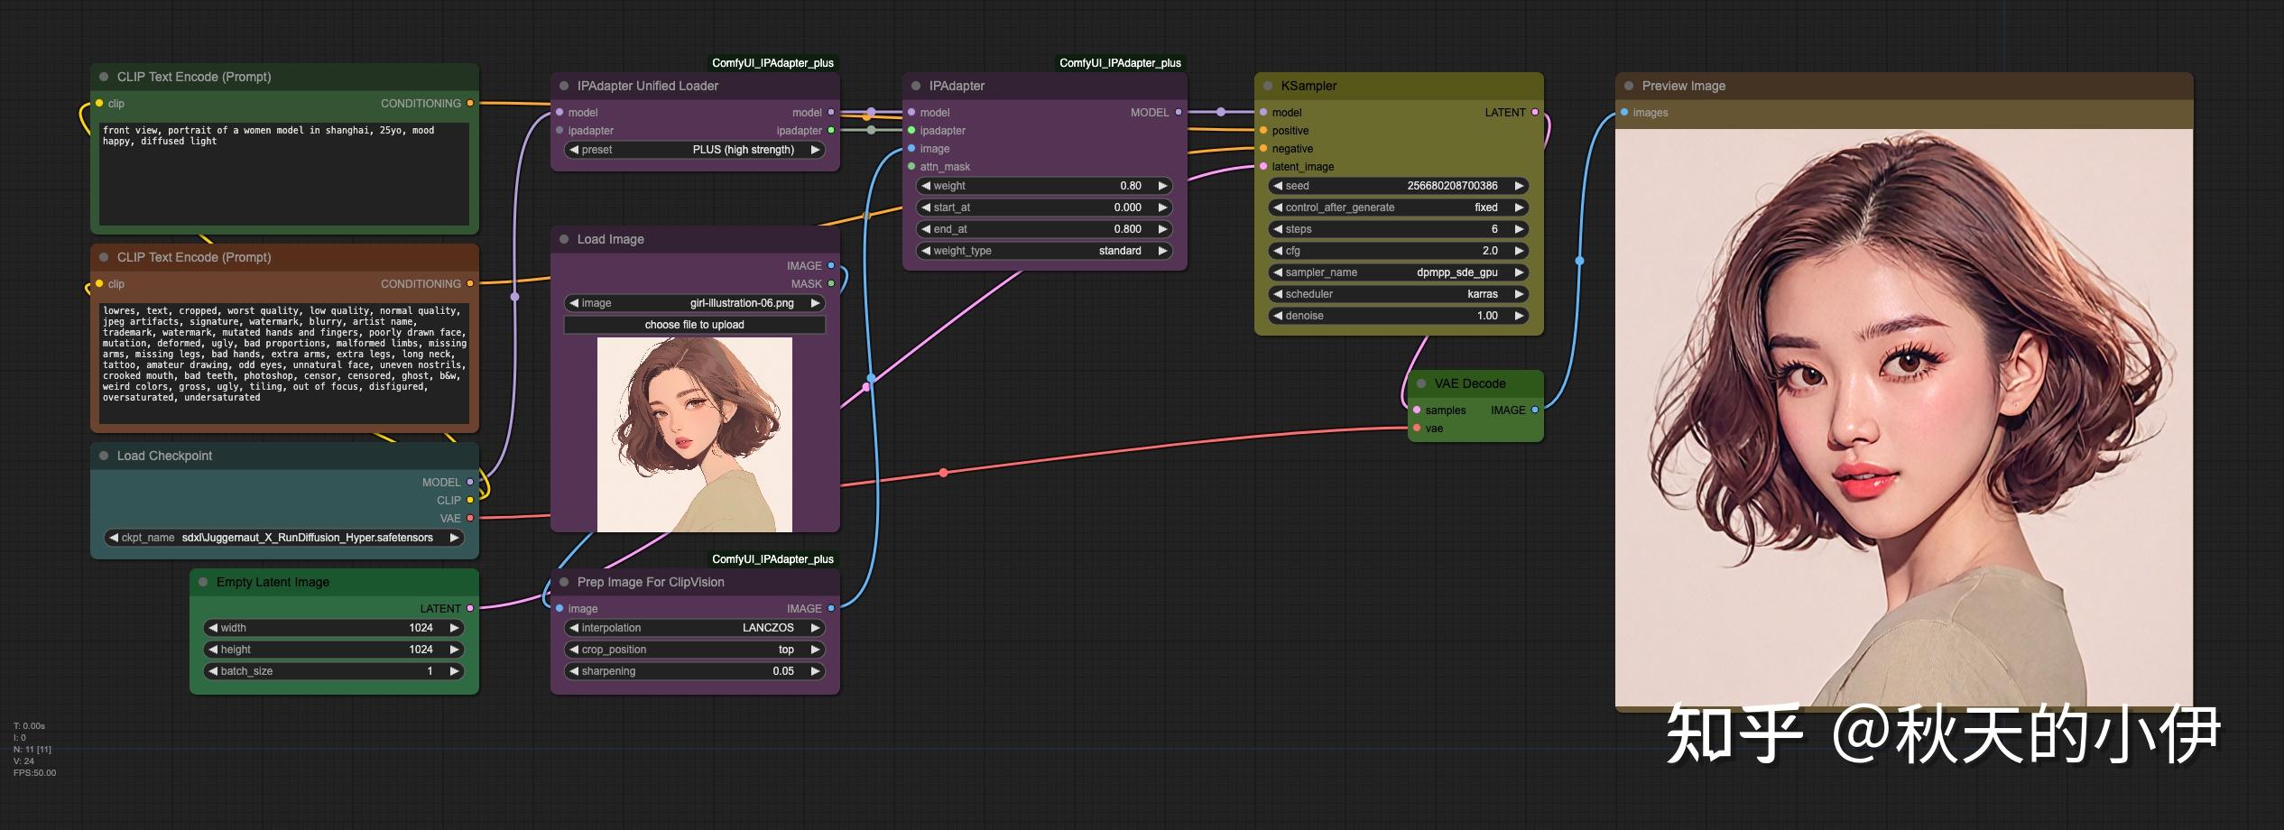Open the scheduler dropdown set to karras
The height and width of the screenshot is (830, 2284).
tap(1399, 294)
